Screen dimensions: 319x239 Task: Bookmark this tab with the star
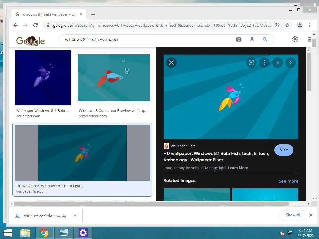click(287, 25)
